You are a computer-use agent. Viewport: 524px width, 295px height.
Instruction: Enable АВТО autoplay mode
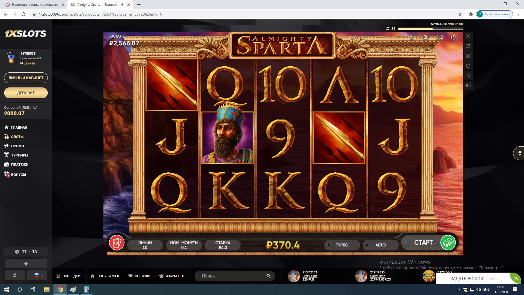tap(380, 245)
